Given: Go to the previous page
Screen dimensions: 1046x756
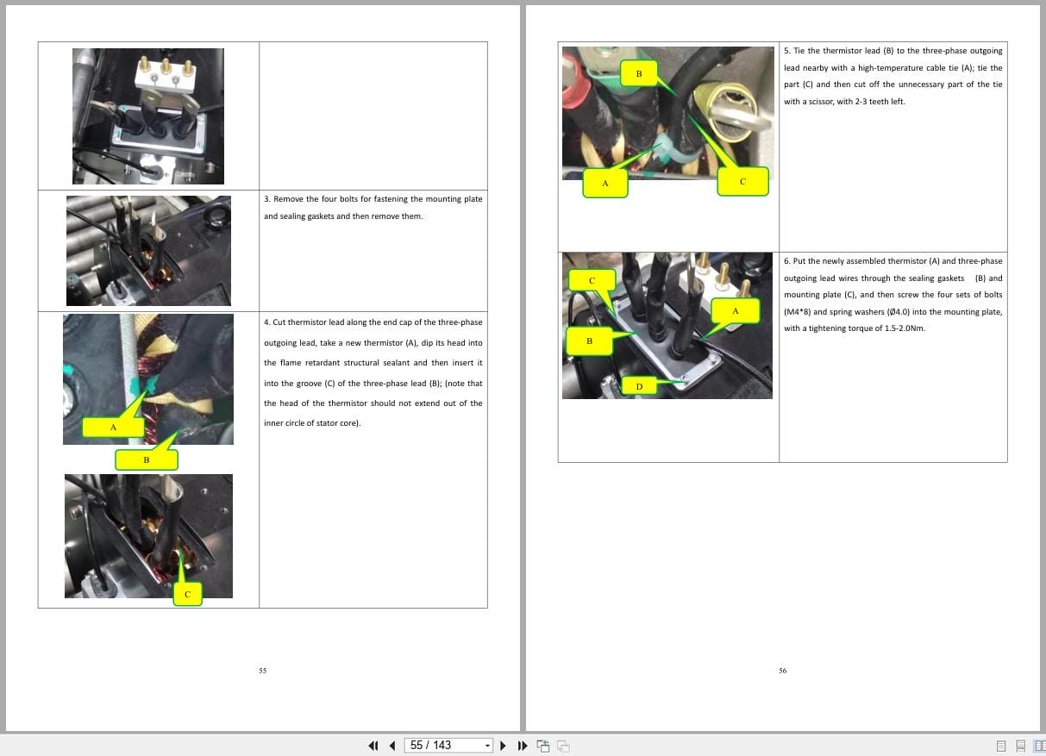Looking at the screenshot, I should coord(392,746).
